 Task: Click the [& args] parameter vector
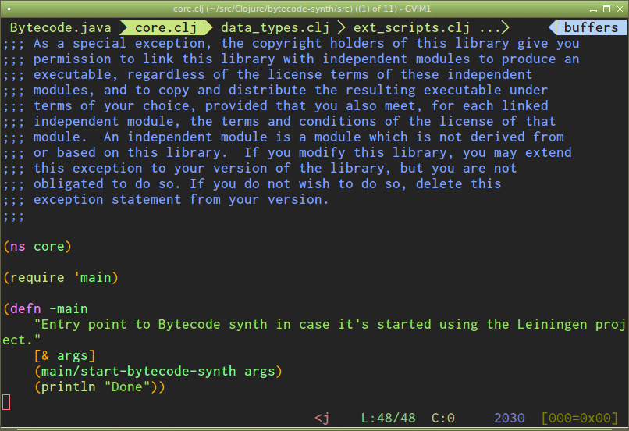[x=64, y=355]
